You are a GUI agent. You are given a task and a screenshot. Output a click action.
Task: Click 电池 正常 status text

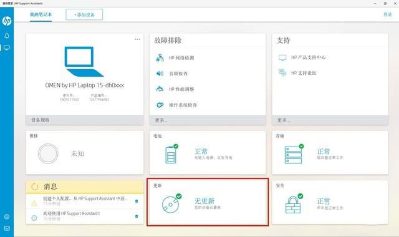tap(201, 152)
